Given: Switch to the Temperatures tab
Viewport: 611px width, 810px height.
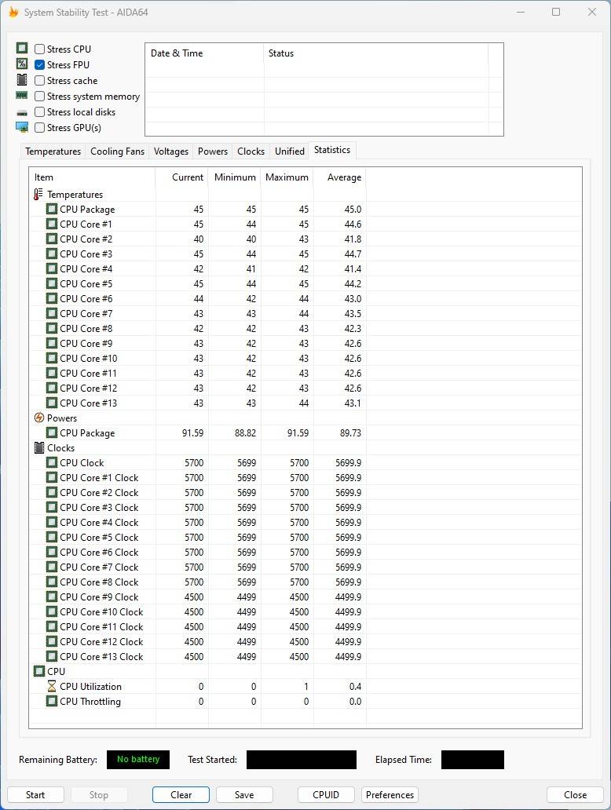Looking at the screenshot, I should 53,151.
